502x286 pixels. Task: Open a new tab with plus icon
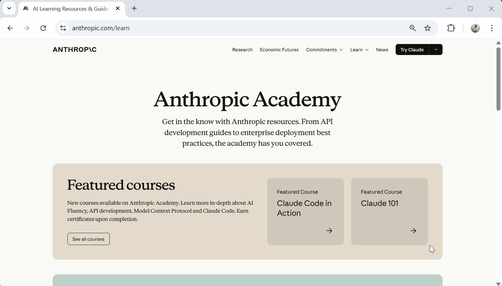134,9
